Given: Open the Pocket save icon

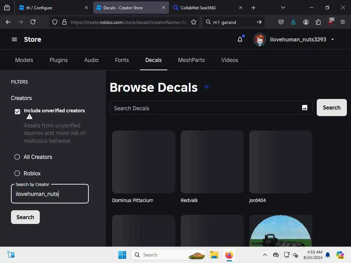Looking at the screenshot, I should coord(281,22).
